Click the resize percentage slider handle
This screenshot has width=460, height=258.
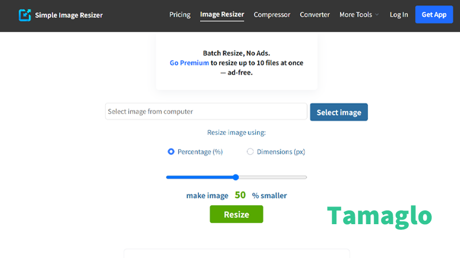click(236, 177)
